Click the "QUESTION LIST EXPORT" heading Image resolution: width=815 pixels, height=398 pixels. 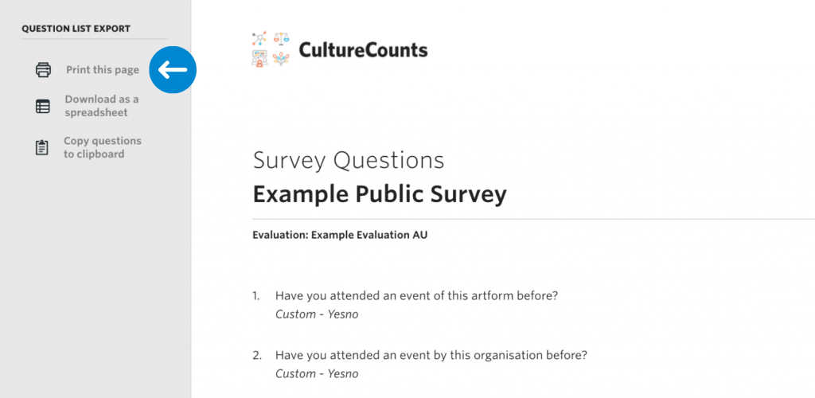tap(76, 29)
